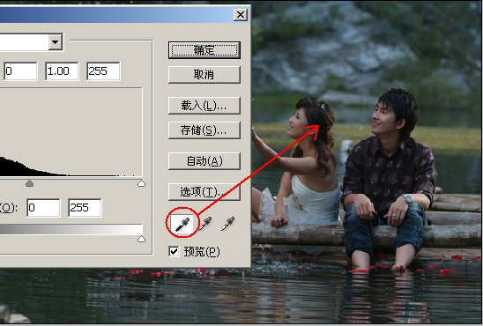Open the channel dropdown arrow
Viewport: 483px width, 326px height.
tap(56, 42)
